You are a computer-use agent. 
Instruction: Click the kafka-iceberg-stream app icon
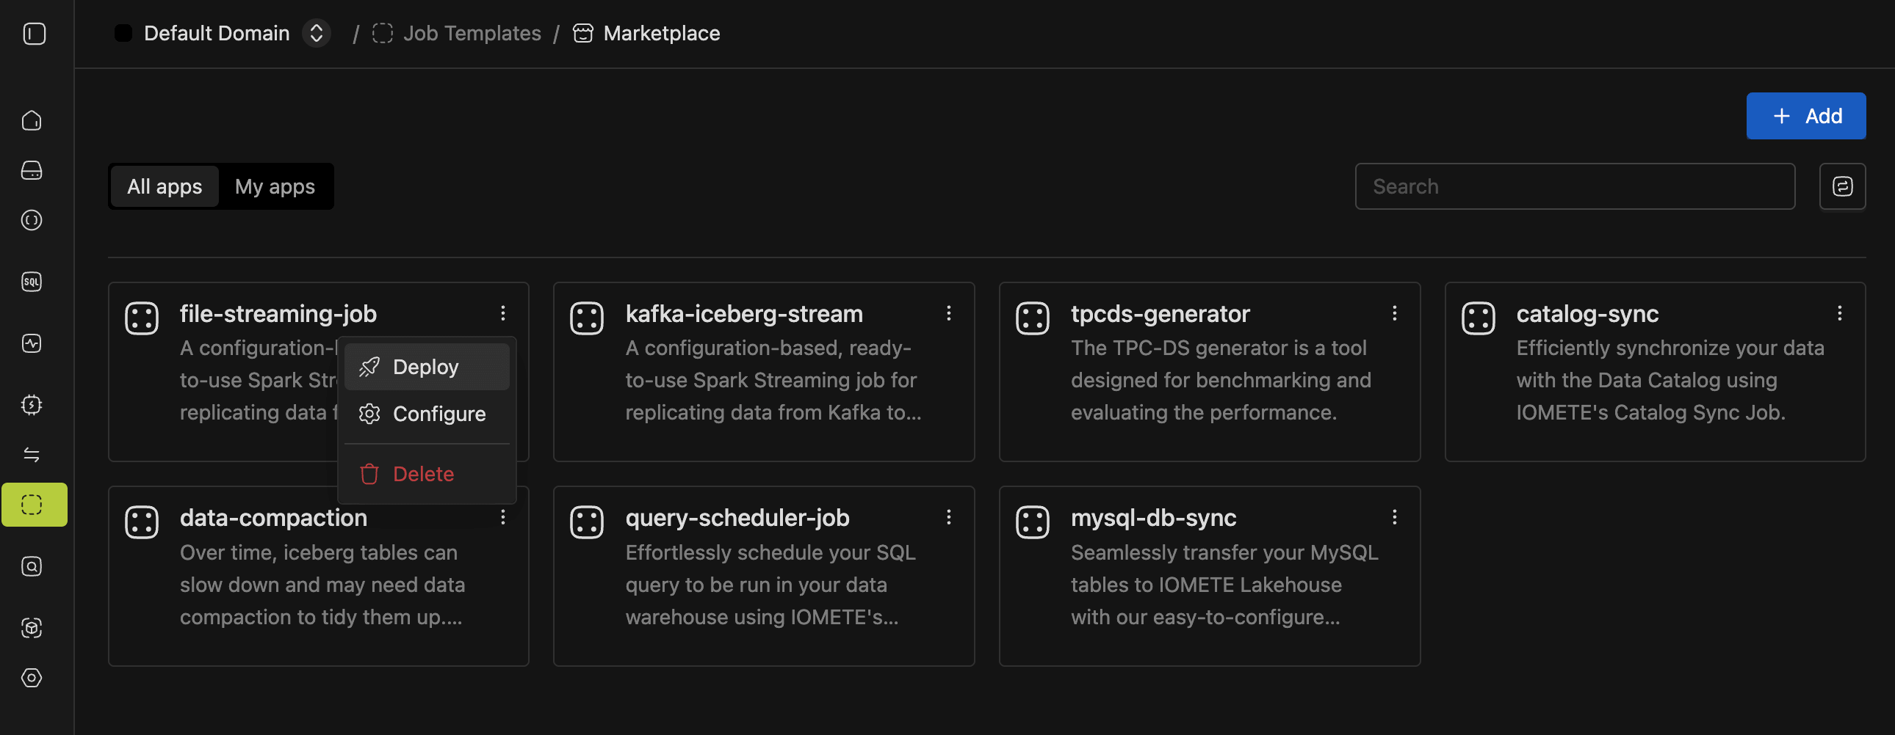point(586,318)
